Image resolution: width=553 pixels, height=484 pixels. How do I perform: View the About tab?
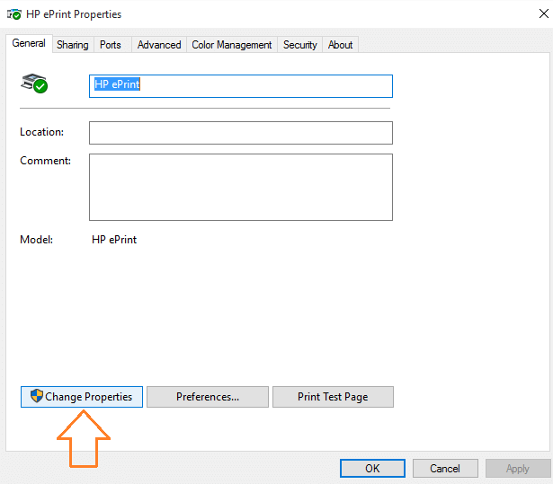(340, 45)
